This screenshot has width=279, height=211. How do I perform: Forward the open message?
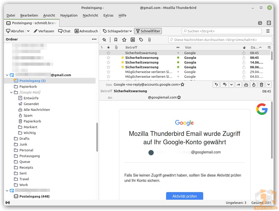238,85
